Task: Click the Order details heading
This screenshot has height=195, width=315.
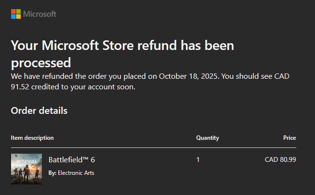Action: coord(39,111)
